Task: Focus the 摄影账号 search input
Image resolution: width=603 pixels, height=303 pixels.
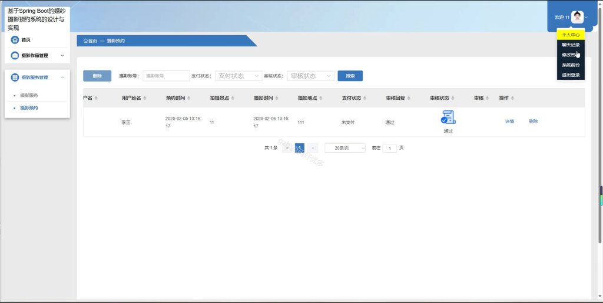Action: coord(166,76)
